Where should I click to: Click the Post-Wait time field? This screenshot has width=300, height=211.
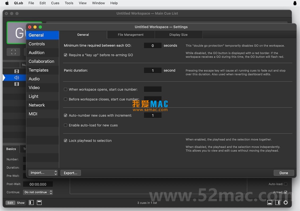pyautogui.click(x=38, y=184)
